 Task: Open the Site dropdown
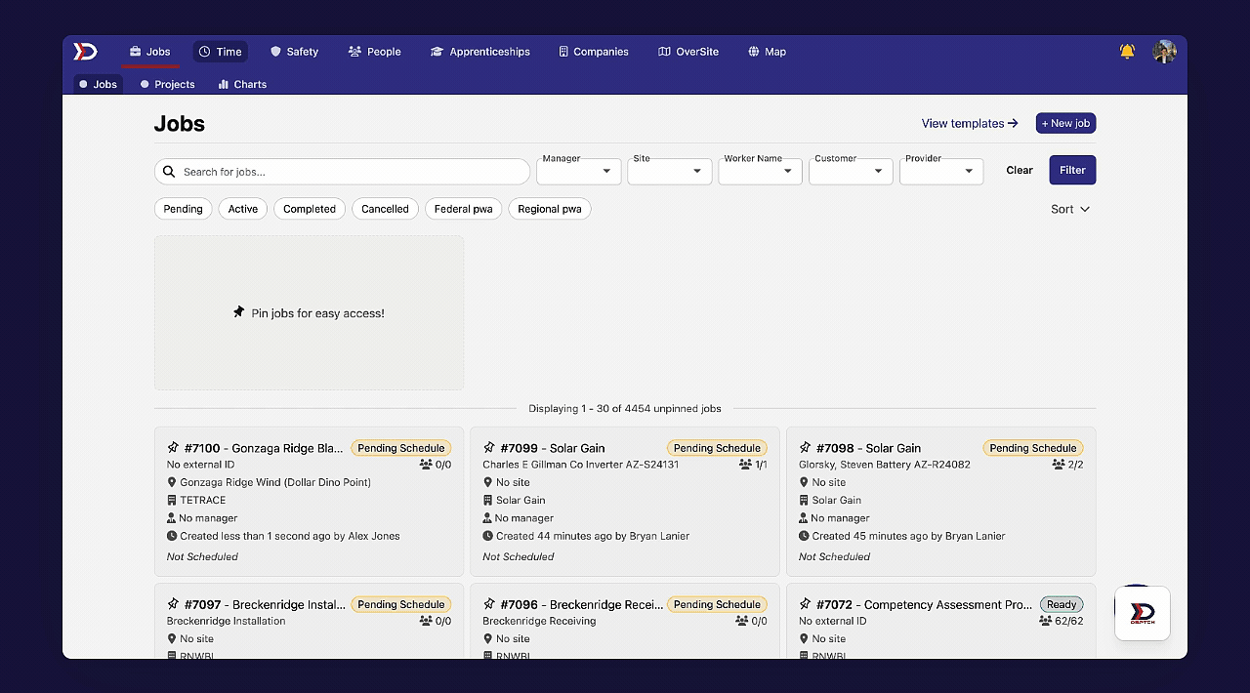pyautogui.click(x=670, y=171)
